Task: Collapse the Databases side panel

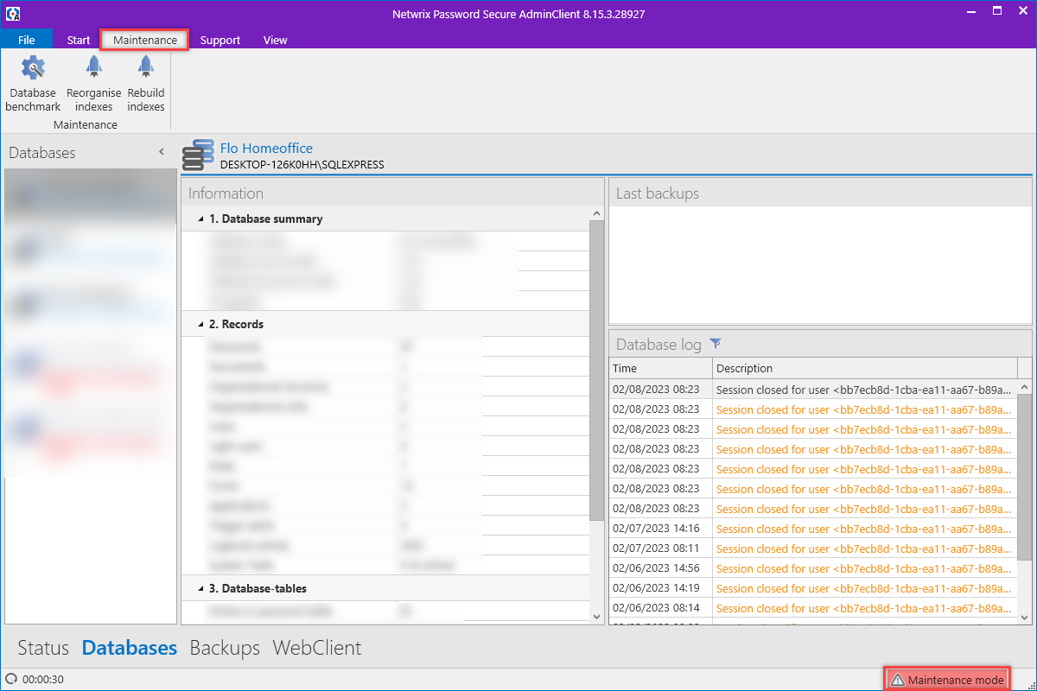Action: tap(162, 152)
